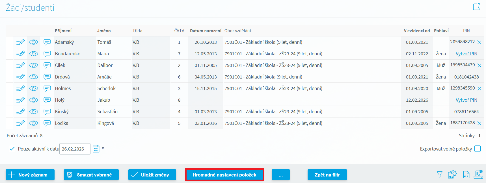This screenshot has width=486, height=183.
Task: Delete the PIN for Holmes with X
Action: 479,89
